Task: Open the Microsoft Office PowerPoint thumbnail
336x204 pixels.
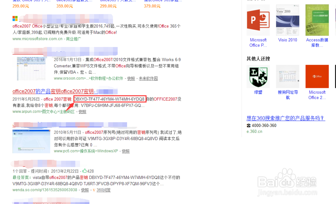Action: [258, 20]
